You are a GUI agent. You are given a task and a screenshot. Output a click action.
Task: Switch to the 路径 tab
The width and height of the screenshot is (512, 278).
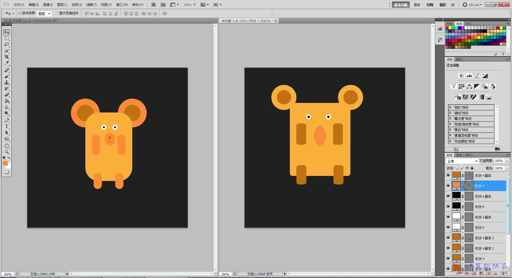point(469,155)
